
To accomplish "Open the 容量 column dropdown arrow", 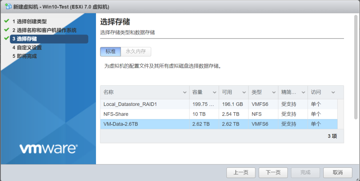I will pyautogui.click(x=214, y=92).
